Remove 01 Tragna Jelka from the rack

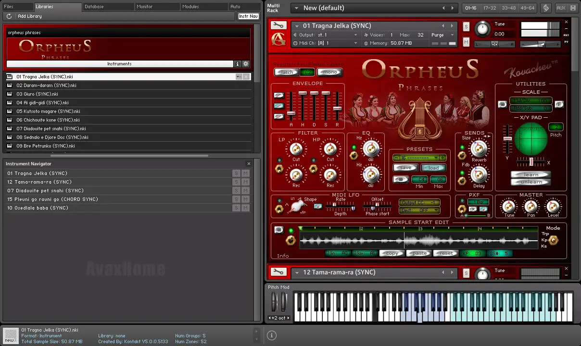click(x=566, y=22)
